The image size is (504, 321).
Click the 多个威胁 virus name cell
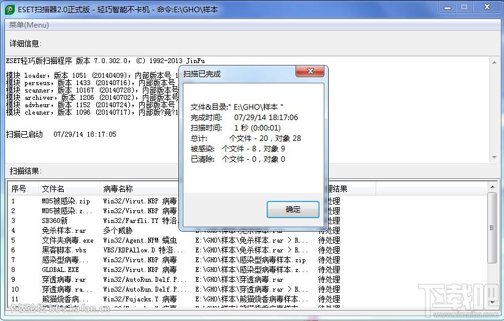[118, 230]
